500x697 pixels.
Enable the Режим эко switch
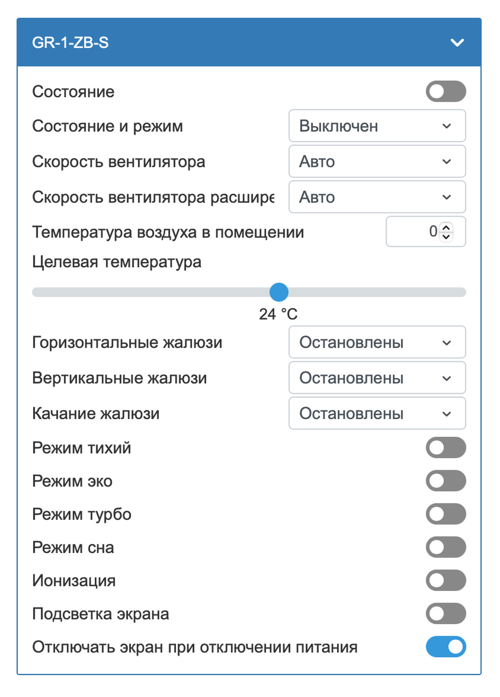(445, 481)
